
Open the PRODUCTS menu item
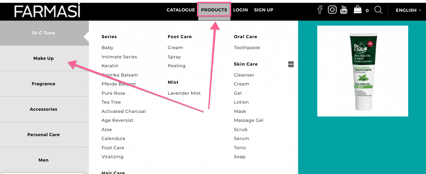pos(214,10)
